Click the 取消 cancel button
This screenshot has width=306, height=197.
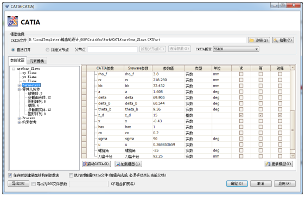(261, 183)
